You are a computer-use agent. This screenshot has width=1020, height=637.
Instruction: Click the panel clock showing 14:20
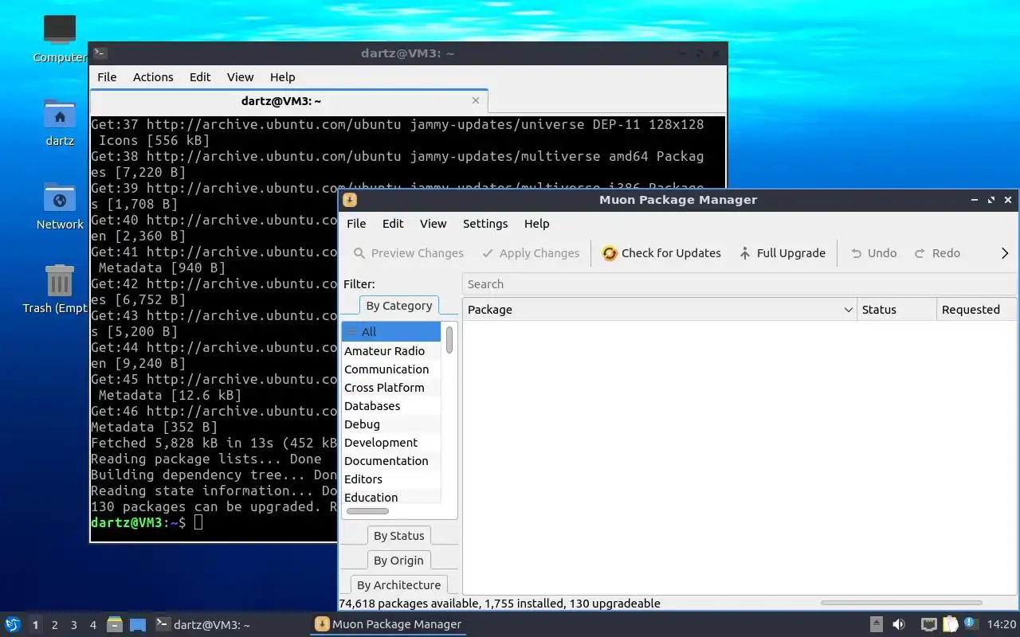[1002, 624]
